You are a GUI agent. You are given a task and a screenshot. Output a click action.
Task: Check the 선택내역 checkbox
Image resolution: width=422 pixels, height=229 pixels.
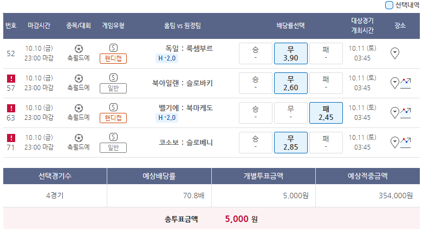click(389, 5)
